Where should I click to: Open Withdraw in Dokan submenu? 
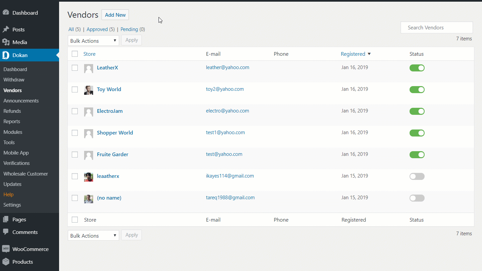tap(14, 80)
